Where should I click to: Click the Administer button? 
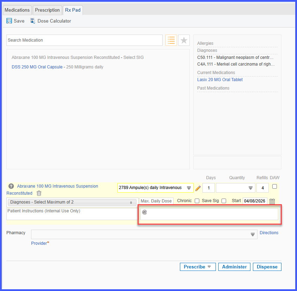(234, 267)
